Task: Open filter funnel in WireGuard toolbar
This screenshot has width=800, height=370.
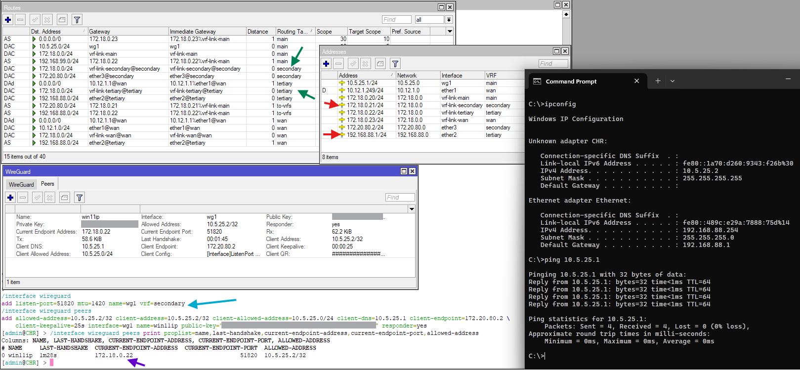Action: click(80, 198)
